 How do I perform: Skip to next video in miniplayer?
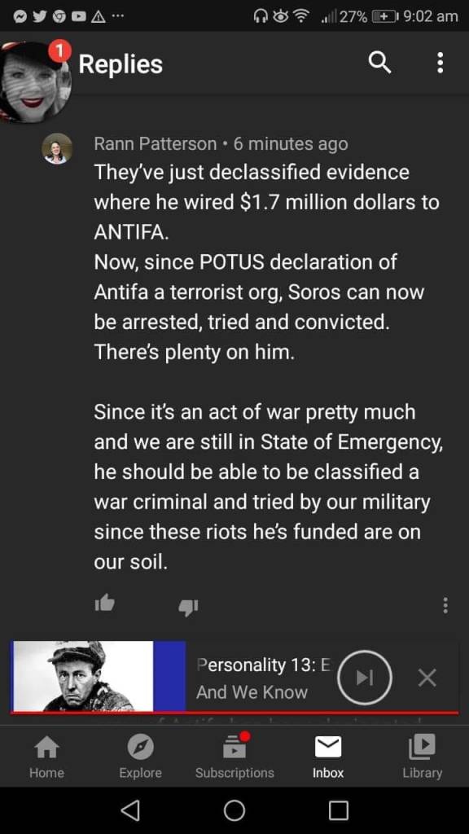click(365, 677)
